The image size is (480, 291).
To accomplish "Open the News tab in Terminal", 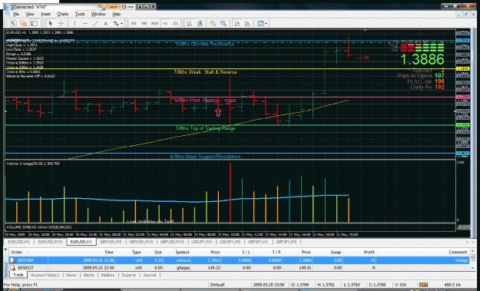I will (x=71, y=275).
